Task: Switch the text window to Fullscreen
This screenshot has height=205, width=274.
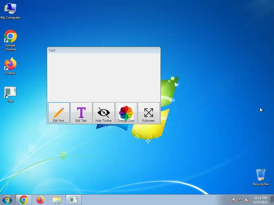Action: tap(149, 113)
